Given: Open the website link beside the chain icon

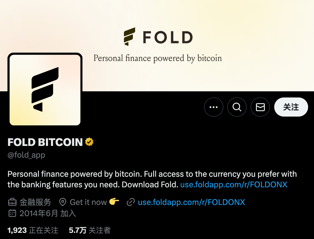Looking at the screenshot, I should click(191, 202).
